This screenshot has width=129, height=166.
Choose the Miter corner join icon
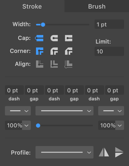point(40,51)
